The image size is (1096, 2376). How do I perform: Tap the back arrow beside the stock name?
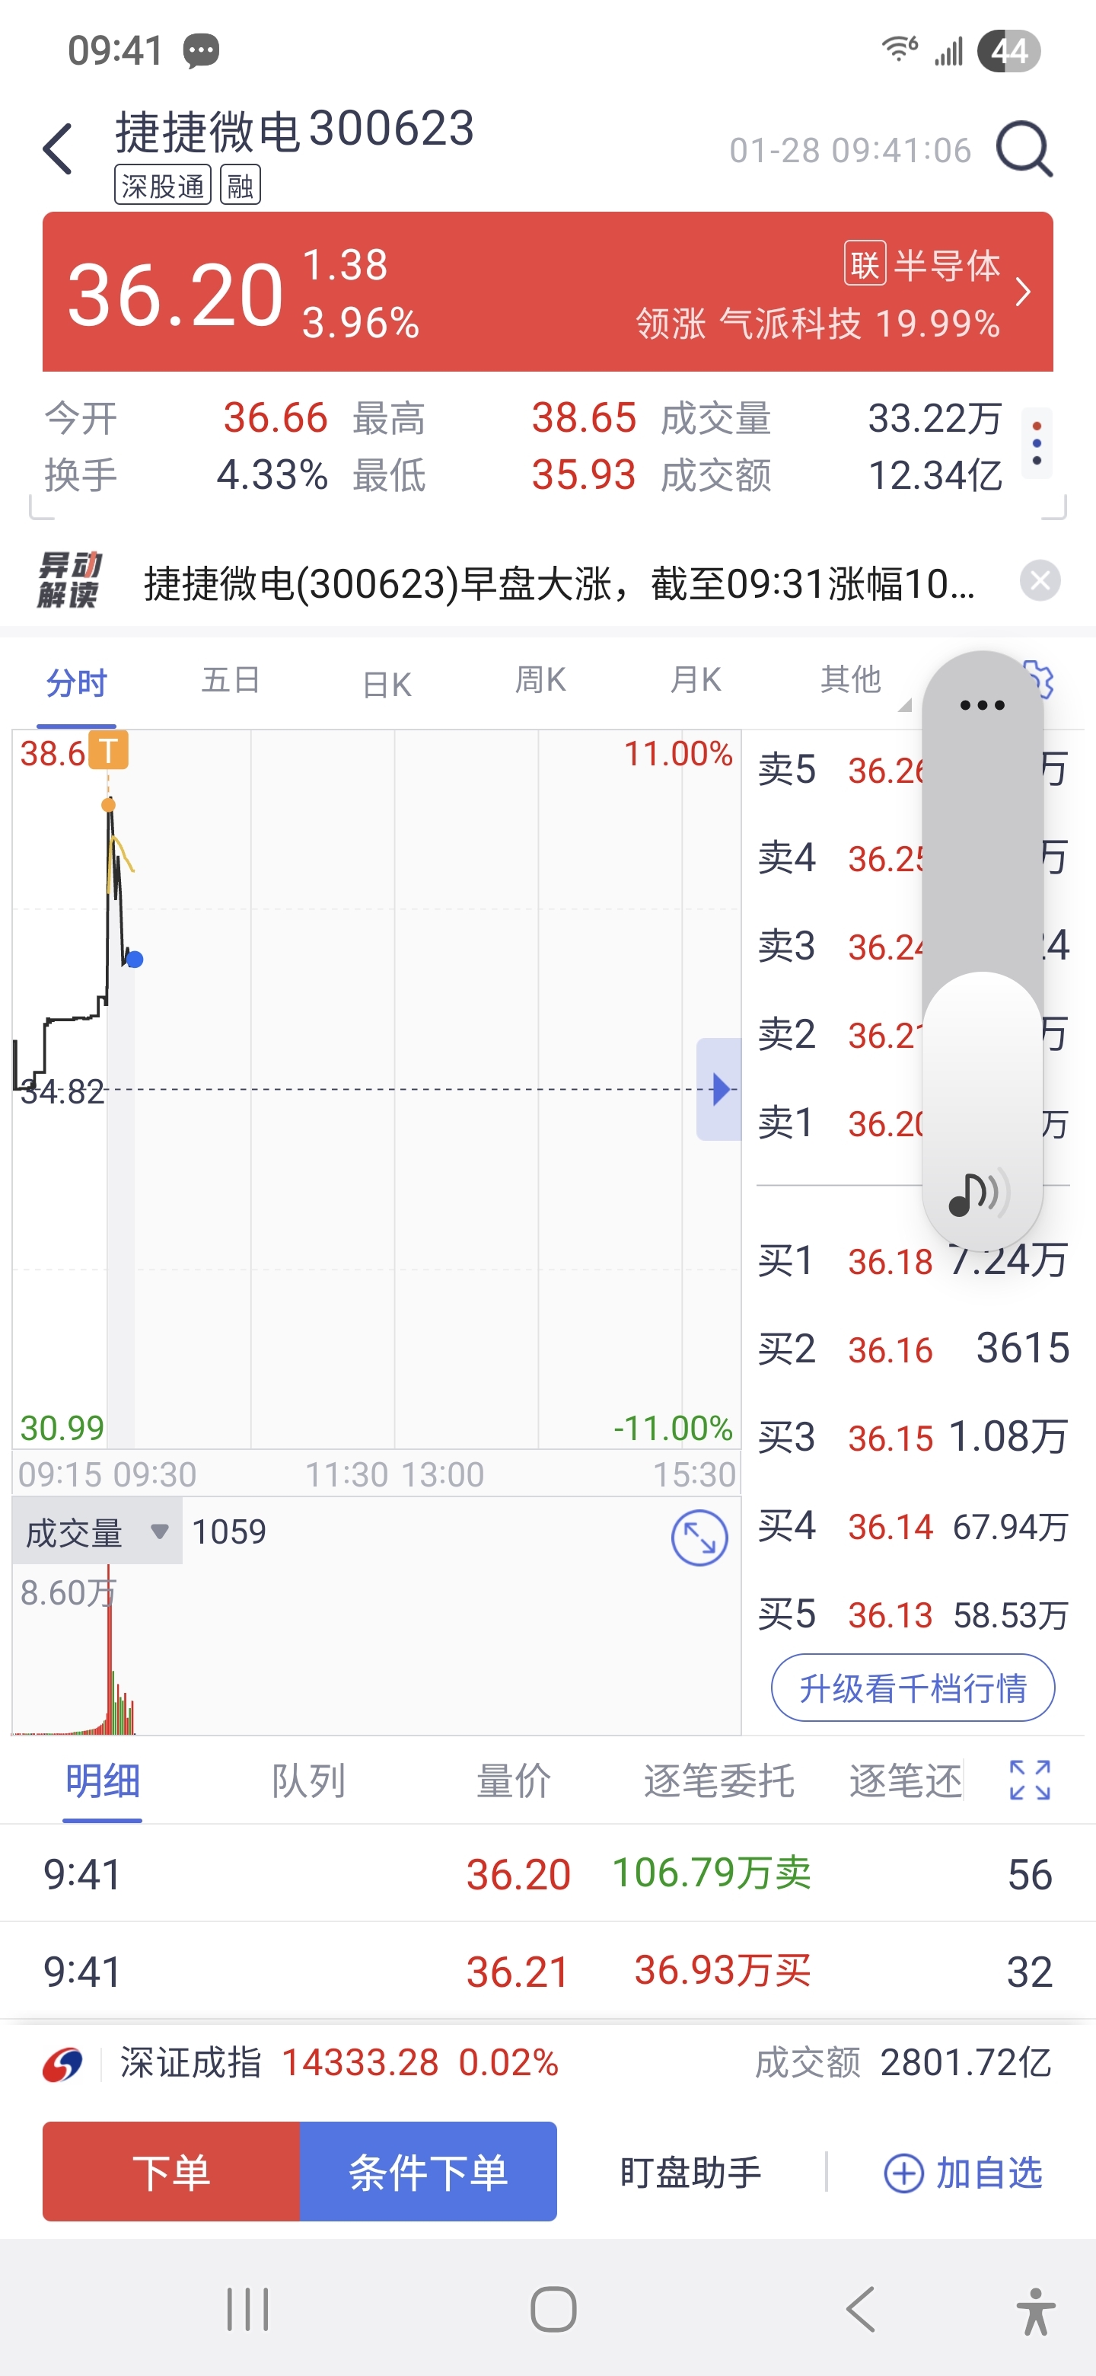[x=57, y=148]
